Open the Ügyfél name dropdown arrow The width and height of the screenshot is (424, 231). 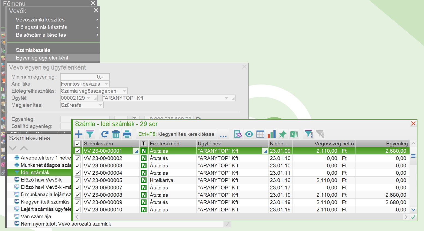tap(226, 98)
